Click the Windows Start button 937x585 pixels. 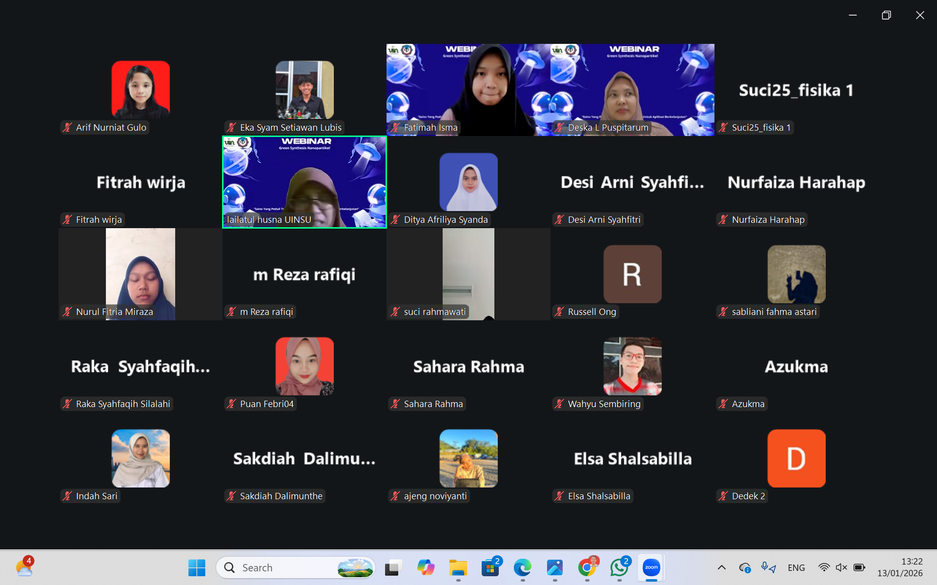click(197, 567)
